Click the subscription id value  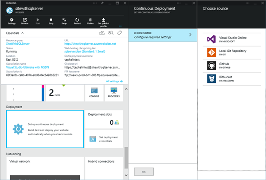tap(32, 75)
